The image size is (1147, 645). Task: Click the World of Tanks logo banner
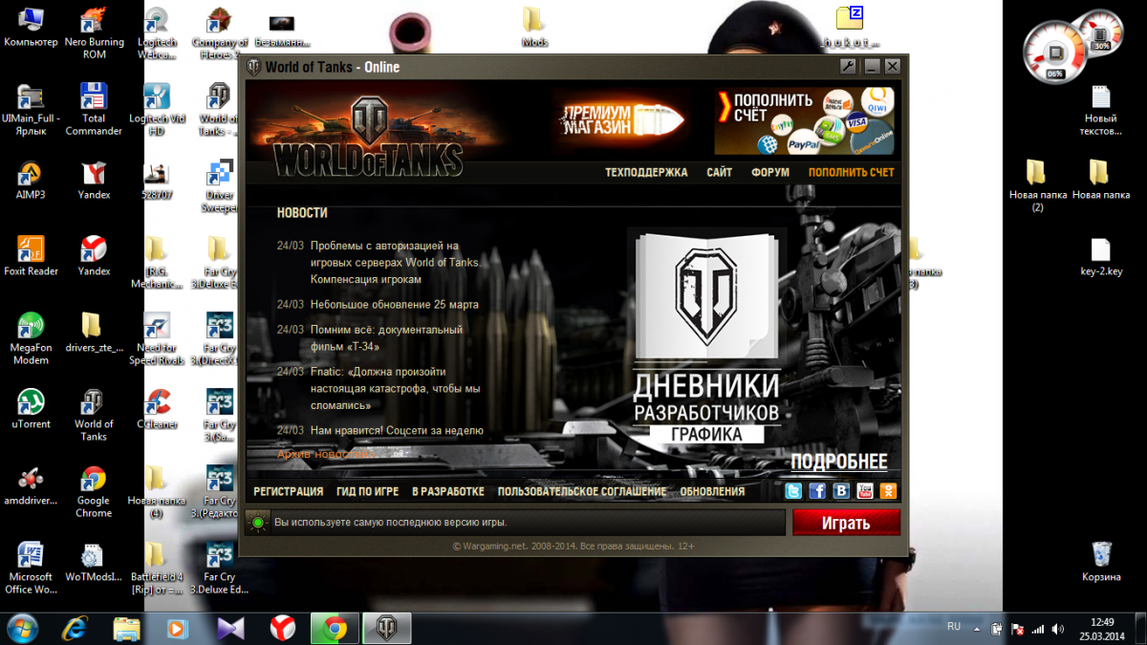[368, 136]
